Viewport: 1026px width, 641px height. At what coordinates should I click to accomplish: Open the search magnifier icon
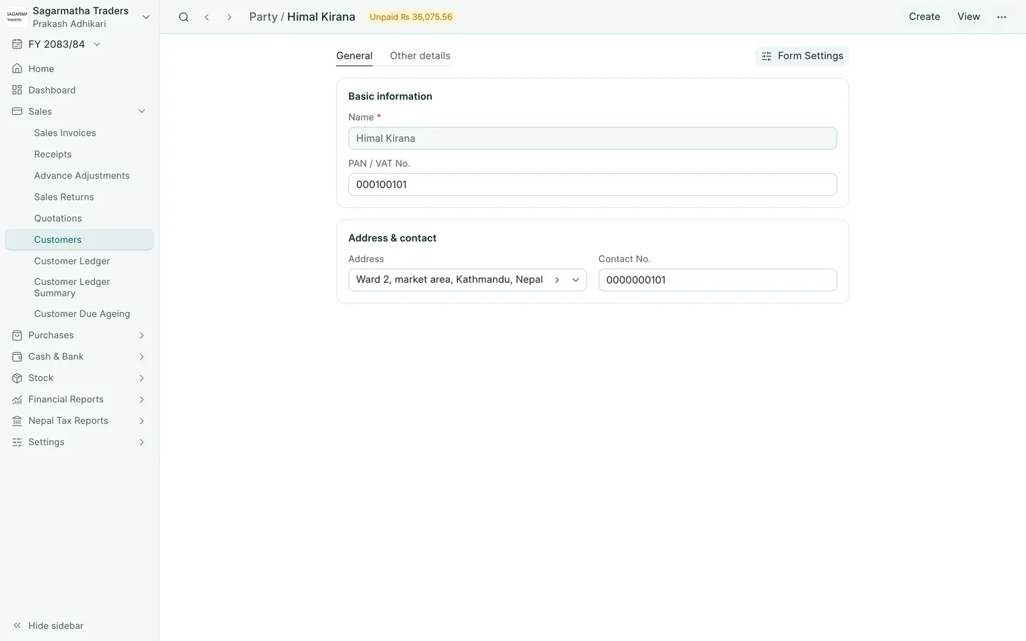coord(184,17)
